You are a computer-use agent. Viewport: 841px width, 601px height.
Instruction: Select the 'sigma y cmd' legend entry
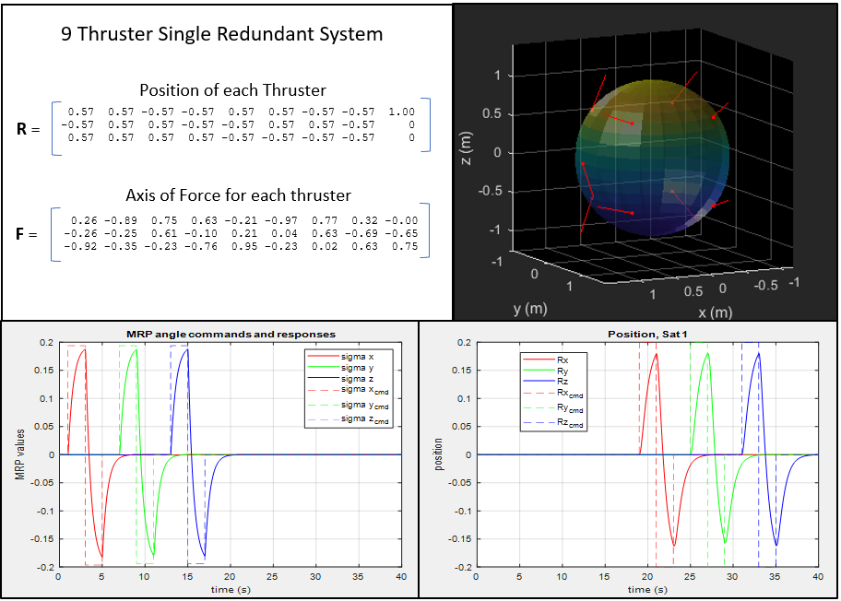[348, 406]
